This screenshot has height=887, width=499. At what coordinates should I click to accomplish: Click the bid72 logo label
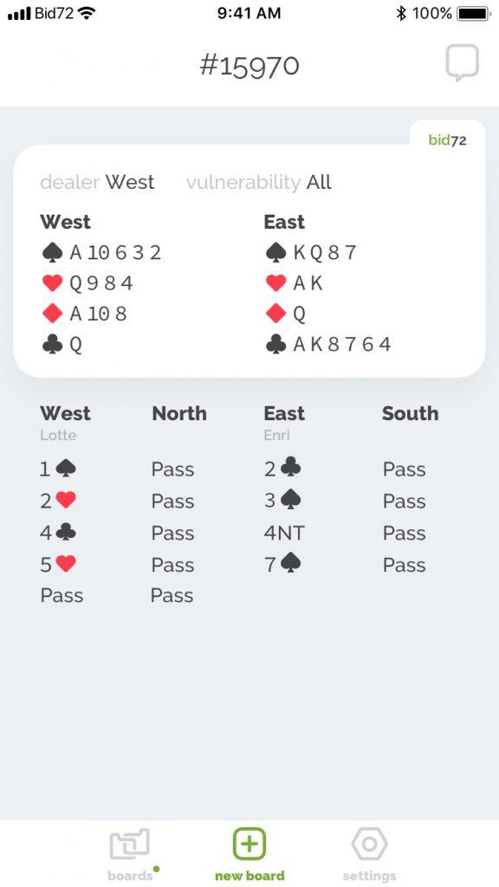pos(448,140)
